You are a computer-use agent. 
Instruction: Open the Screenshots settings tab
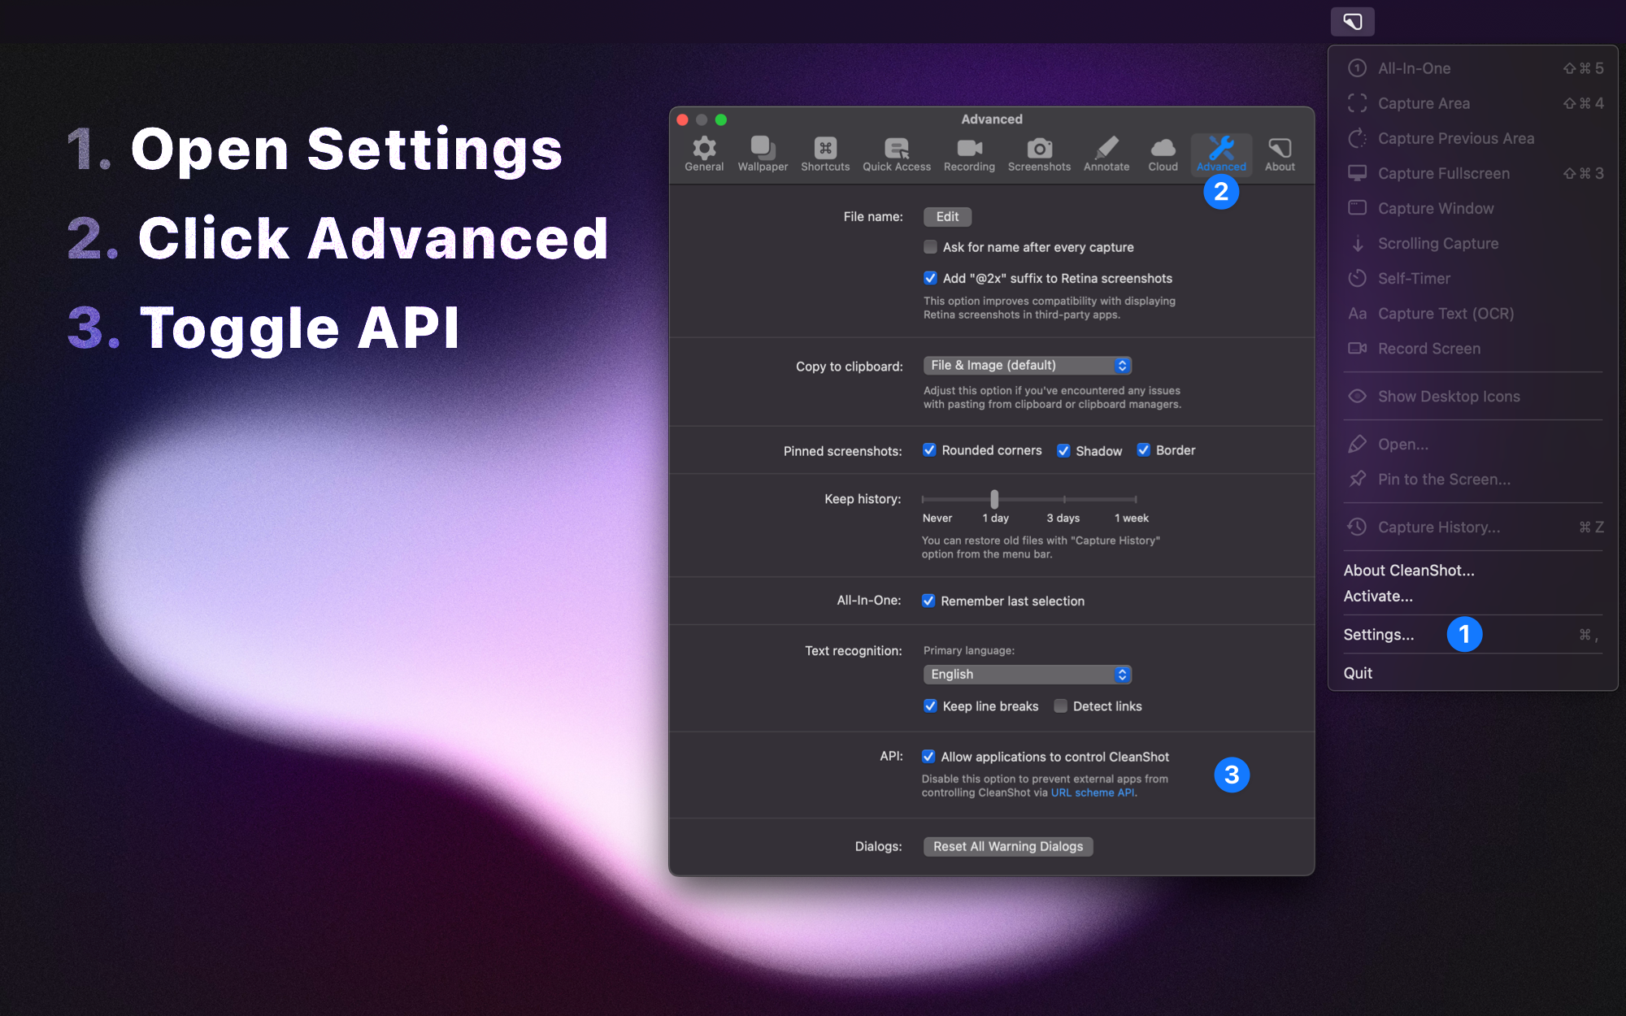click(1039, 154)
